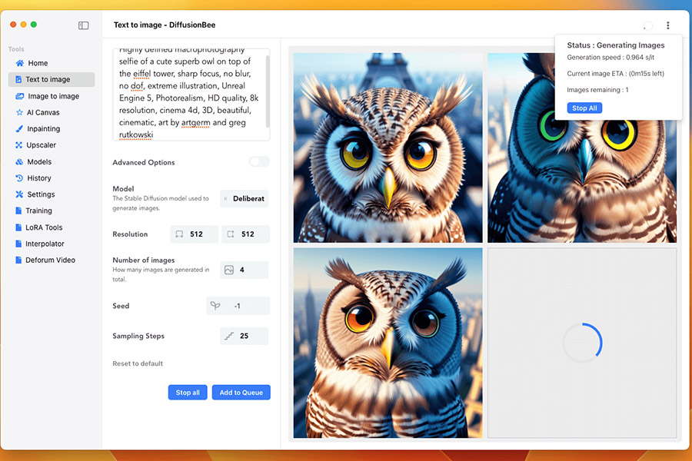692x461 pixels.
Task: Switch to the Text to image tab
Action: click(x=51, y=79)
